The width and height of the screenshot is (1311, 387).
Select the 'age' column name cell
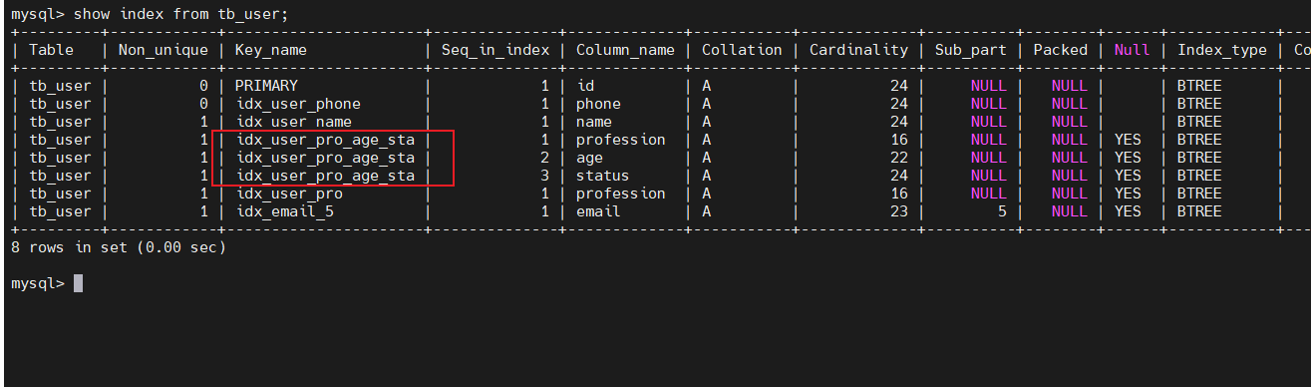pyautogui.click(x=589, y=158)
